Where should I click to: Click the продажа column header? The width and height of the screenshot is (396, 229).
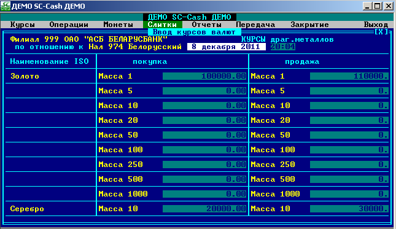click(x=302, y=61)
